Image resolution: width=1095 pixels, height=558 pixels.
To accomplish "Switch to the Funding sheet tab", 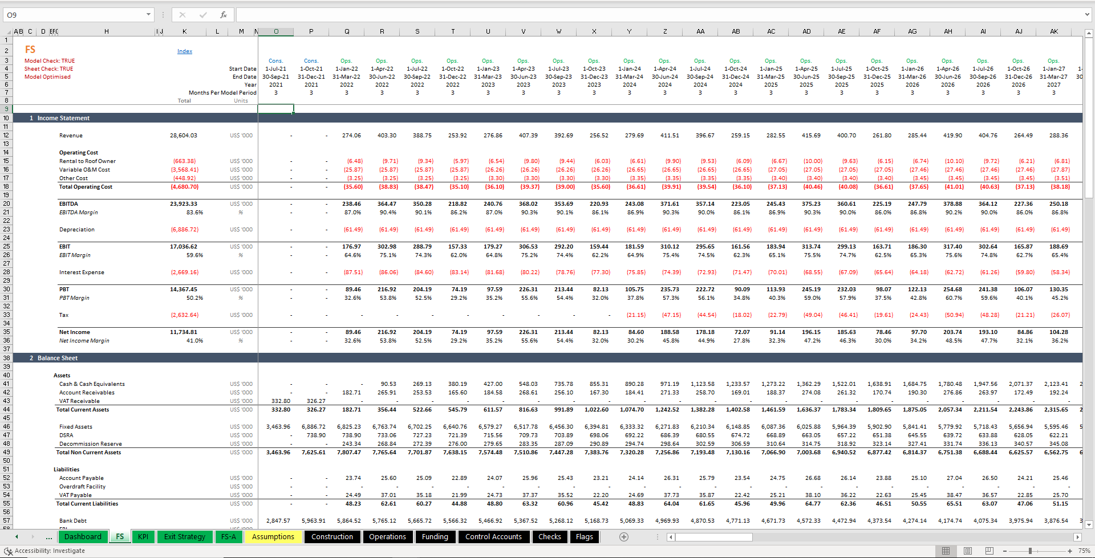I will 435,537.
